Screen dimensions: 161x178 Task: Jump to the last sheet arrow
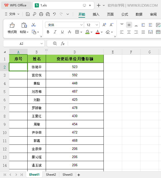21,175
